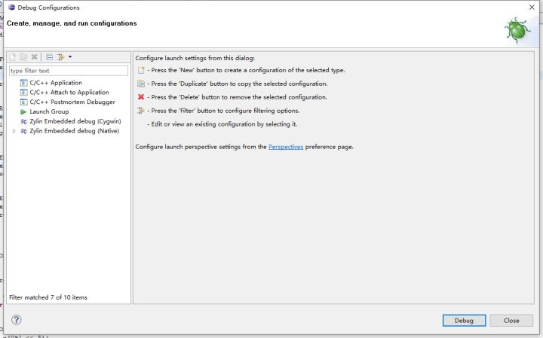Select C/C++ Application configuration type
543x338 pixels.
pos(56,83)
